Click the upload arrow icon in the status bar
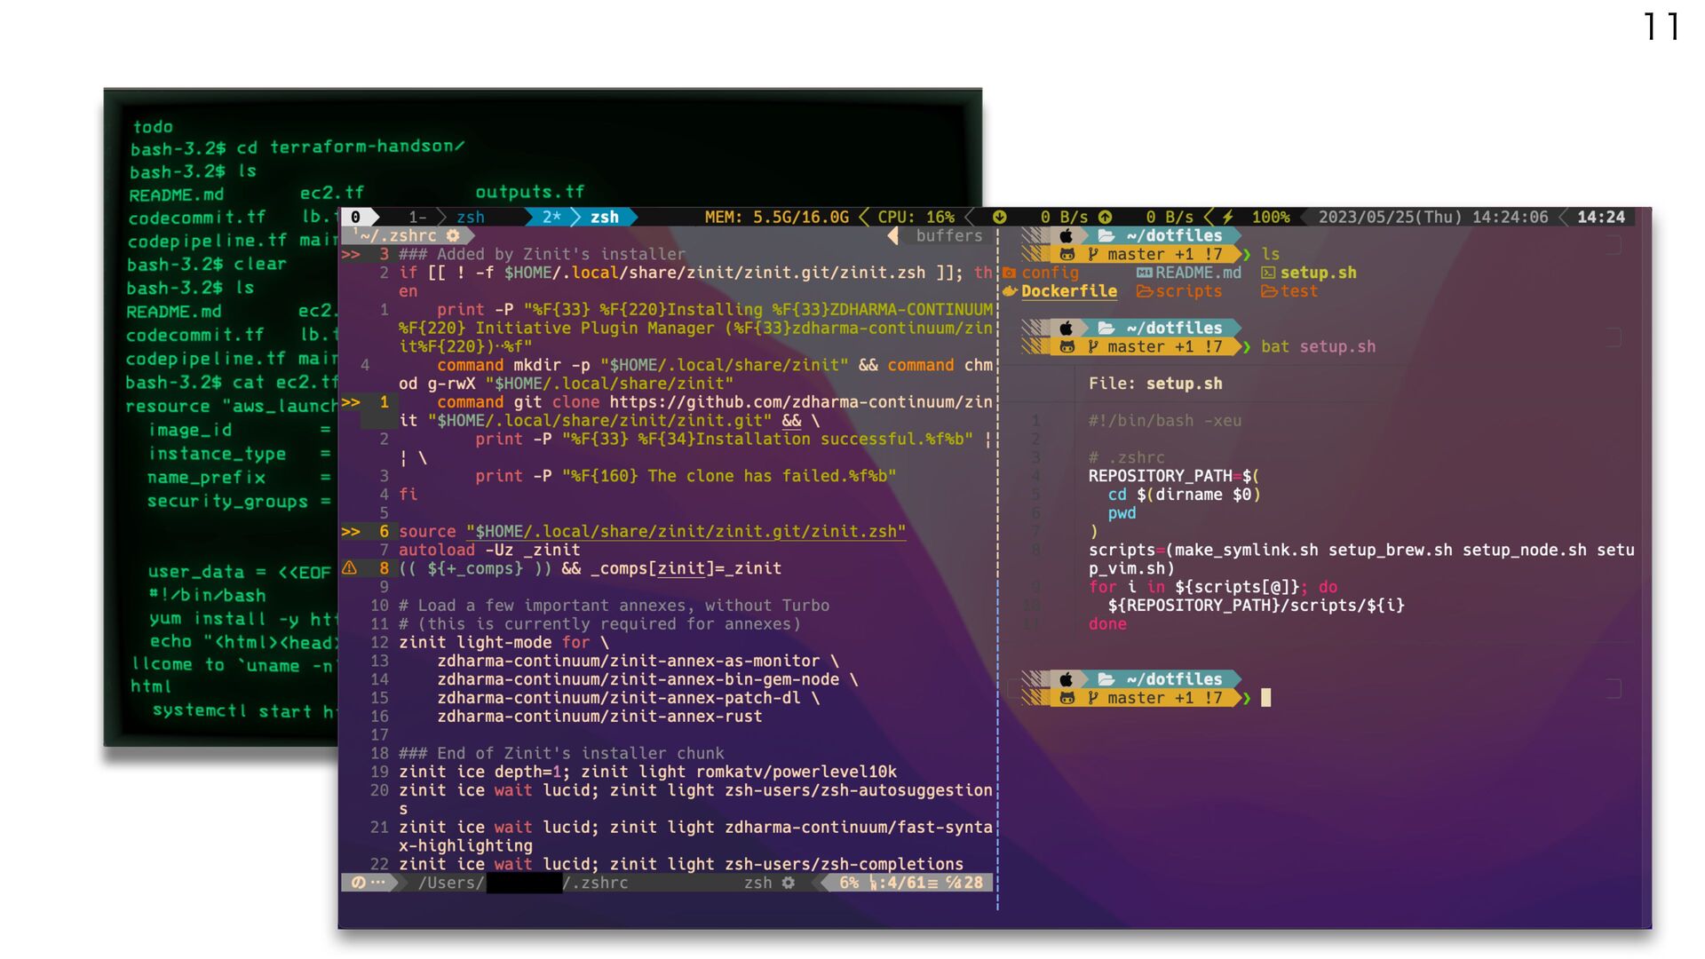The height and width of the screenshot is (959, 1705). point(1105,217)
